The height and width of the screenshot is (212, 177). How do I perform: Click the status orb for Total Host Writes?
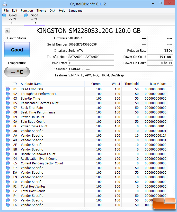[8, 186]
